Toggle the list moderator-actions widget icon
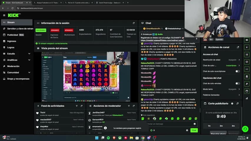 247,55
